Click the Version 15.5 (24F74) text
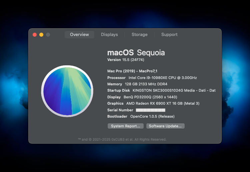Screen dimensions: 250x172 (126, 60)
